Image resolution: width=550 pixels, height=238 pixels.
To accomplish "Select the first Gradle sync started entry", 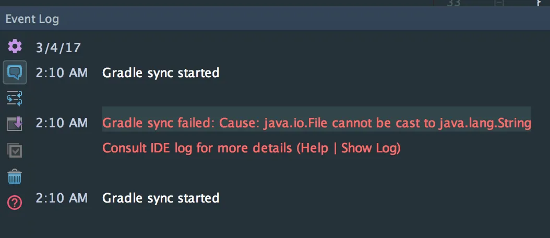I will [161, 73].
